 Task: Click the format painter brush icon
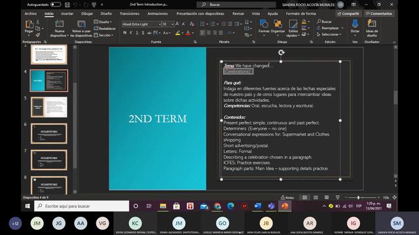(38, 35)
